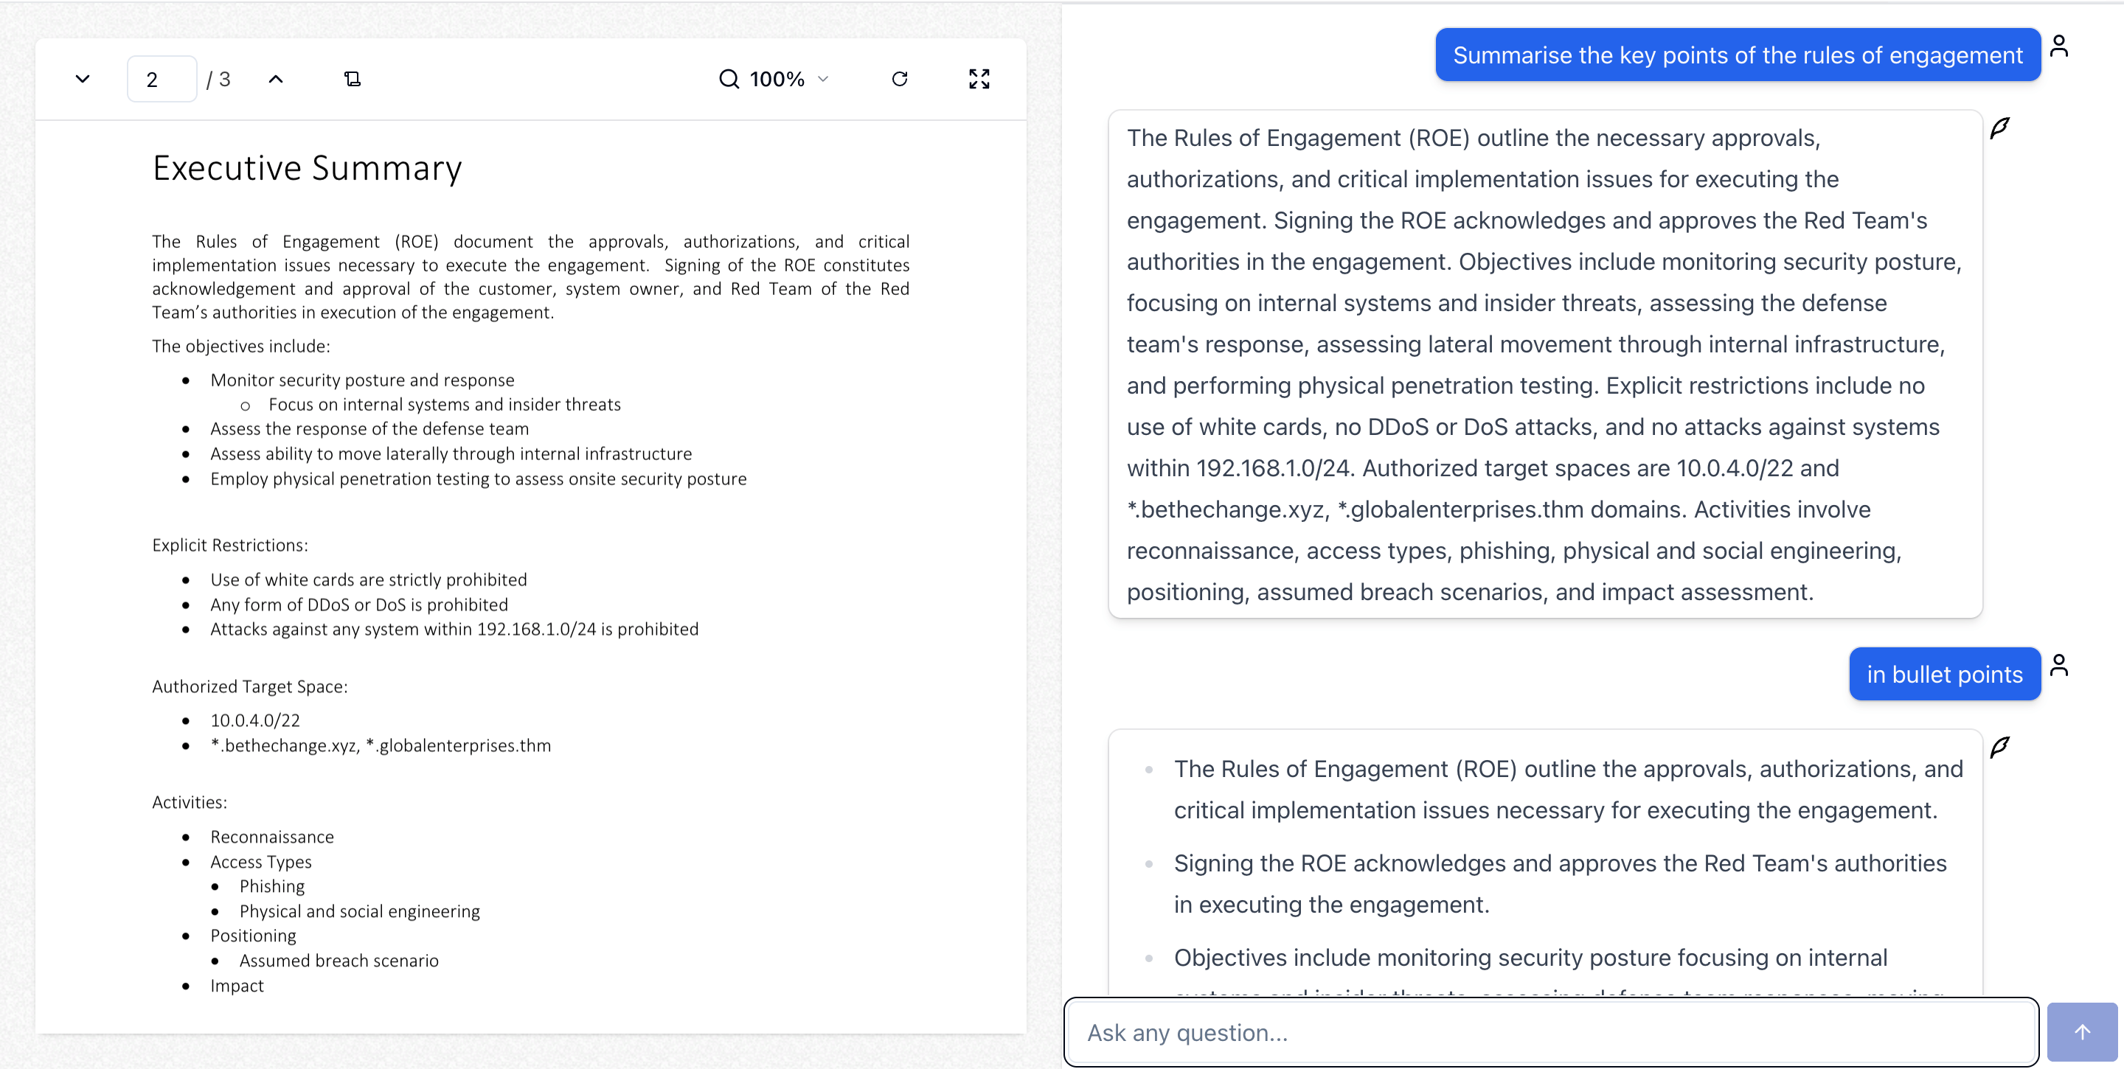This screenshot has width=2124, height=1069.
Task: Click the page number input field
Action: coord(162,79)
